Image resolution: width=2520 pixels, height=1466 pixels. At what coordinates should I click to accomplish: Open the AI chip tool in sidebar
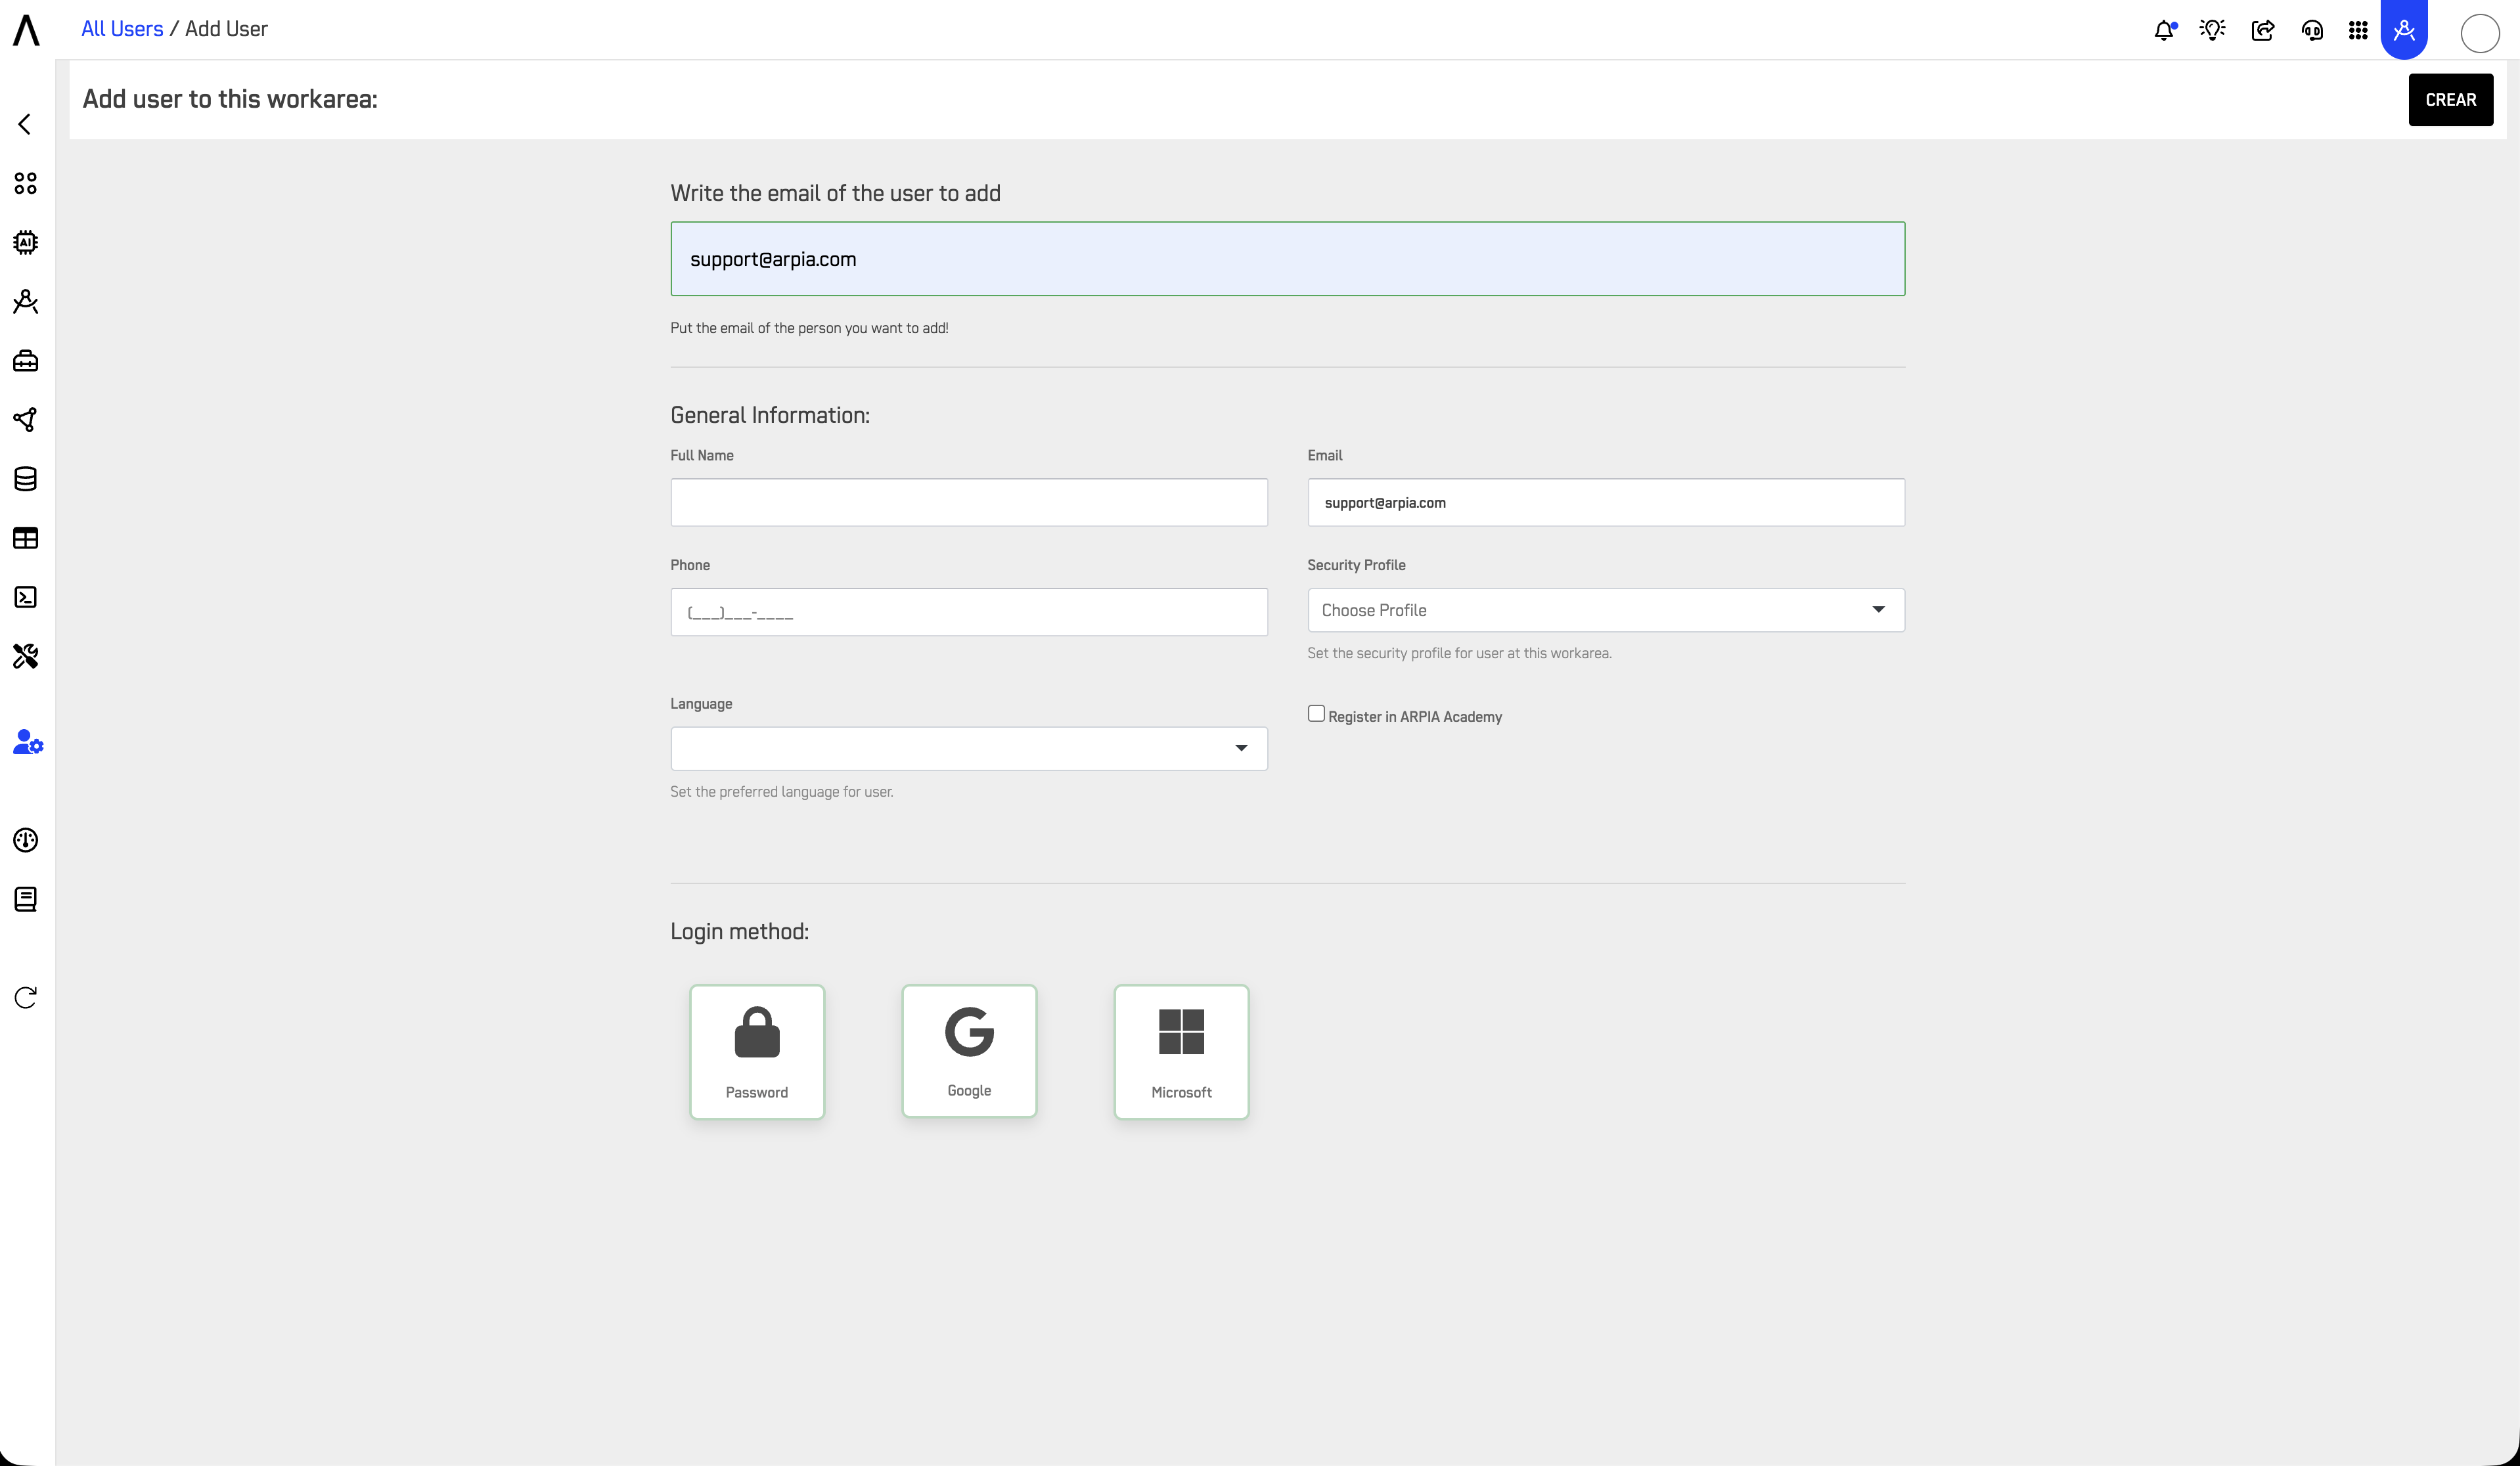(25, 242)
